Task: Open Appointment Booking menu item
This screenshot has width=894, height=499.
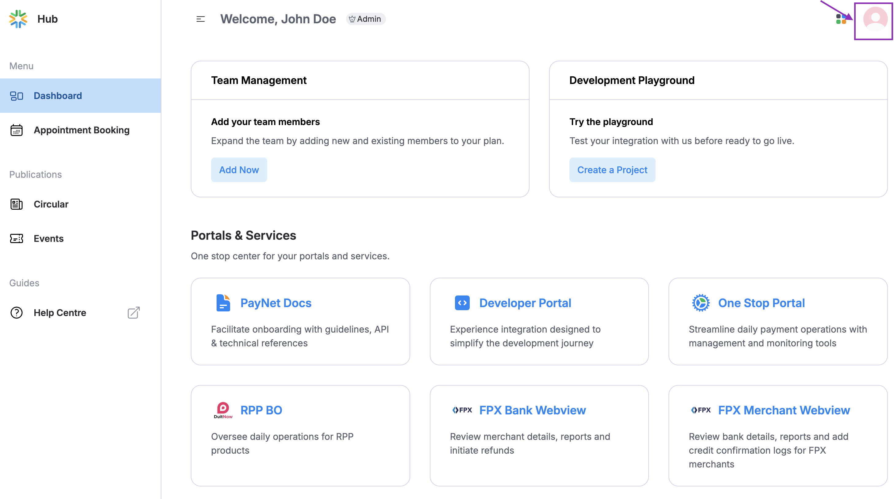Action: click(x=81, y=130)
